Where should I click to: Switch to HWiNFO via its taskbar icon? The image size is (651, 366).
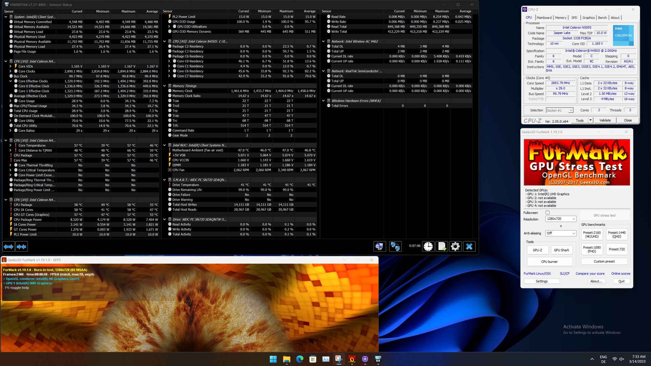coord(378,359)
